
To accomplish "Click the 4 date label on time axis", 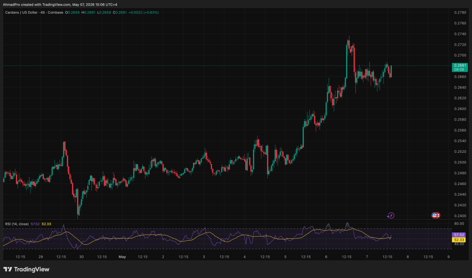I will 245,257.
